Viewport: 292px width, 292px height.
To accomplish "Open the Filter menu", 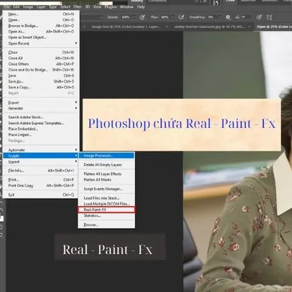I will (x=77, y=7).
